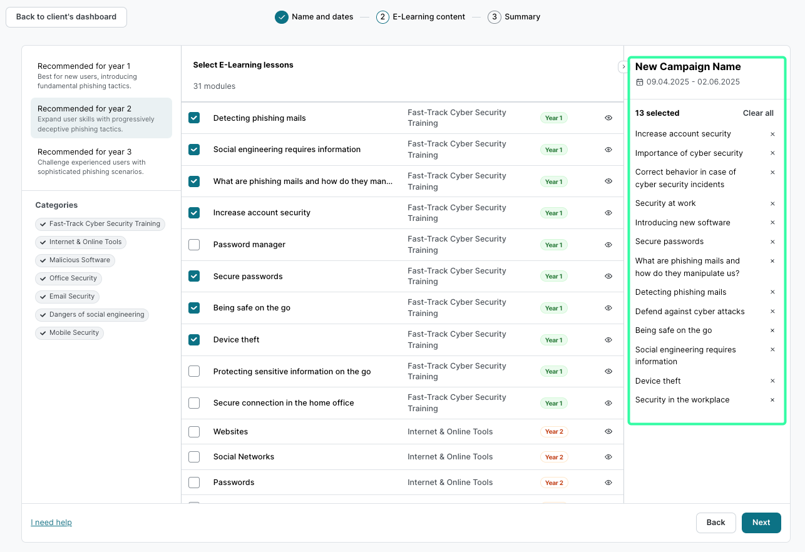Click calendar icon next to campaign dates
The image size is (805, 552).
639,82
